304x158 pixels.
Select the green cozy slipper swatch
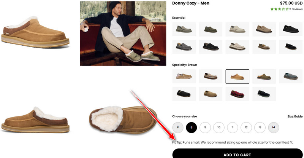coord(264,77)
